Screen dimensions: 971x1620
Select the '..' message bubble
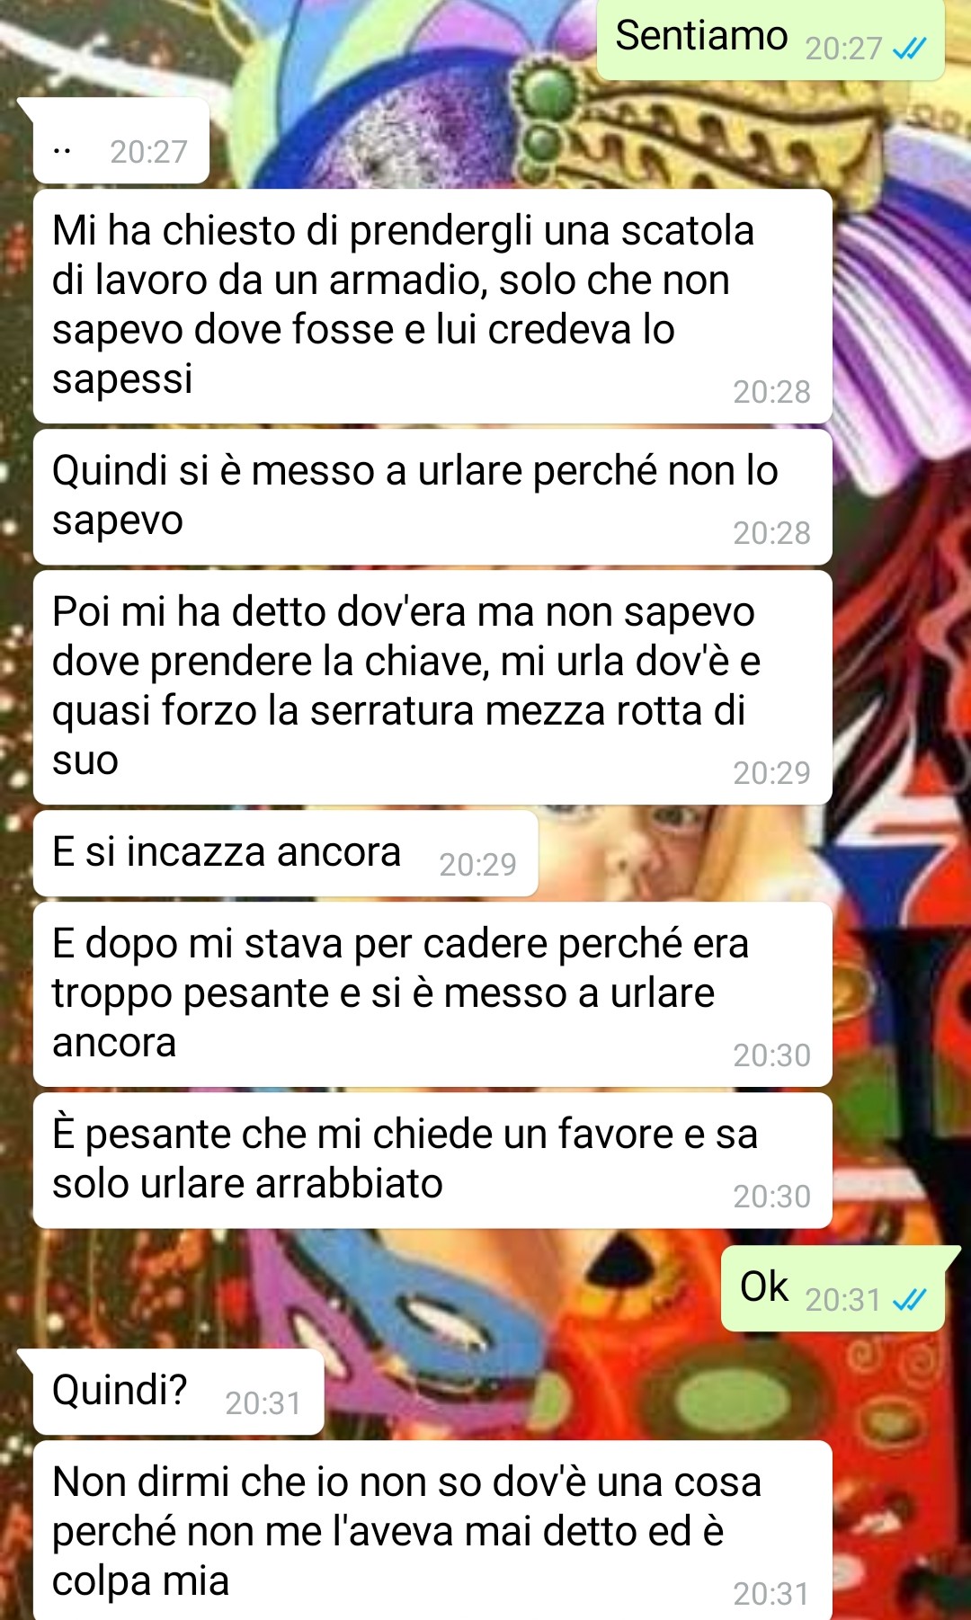tap(121, 141)
